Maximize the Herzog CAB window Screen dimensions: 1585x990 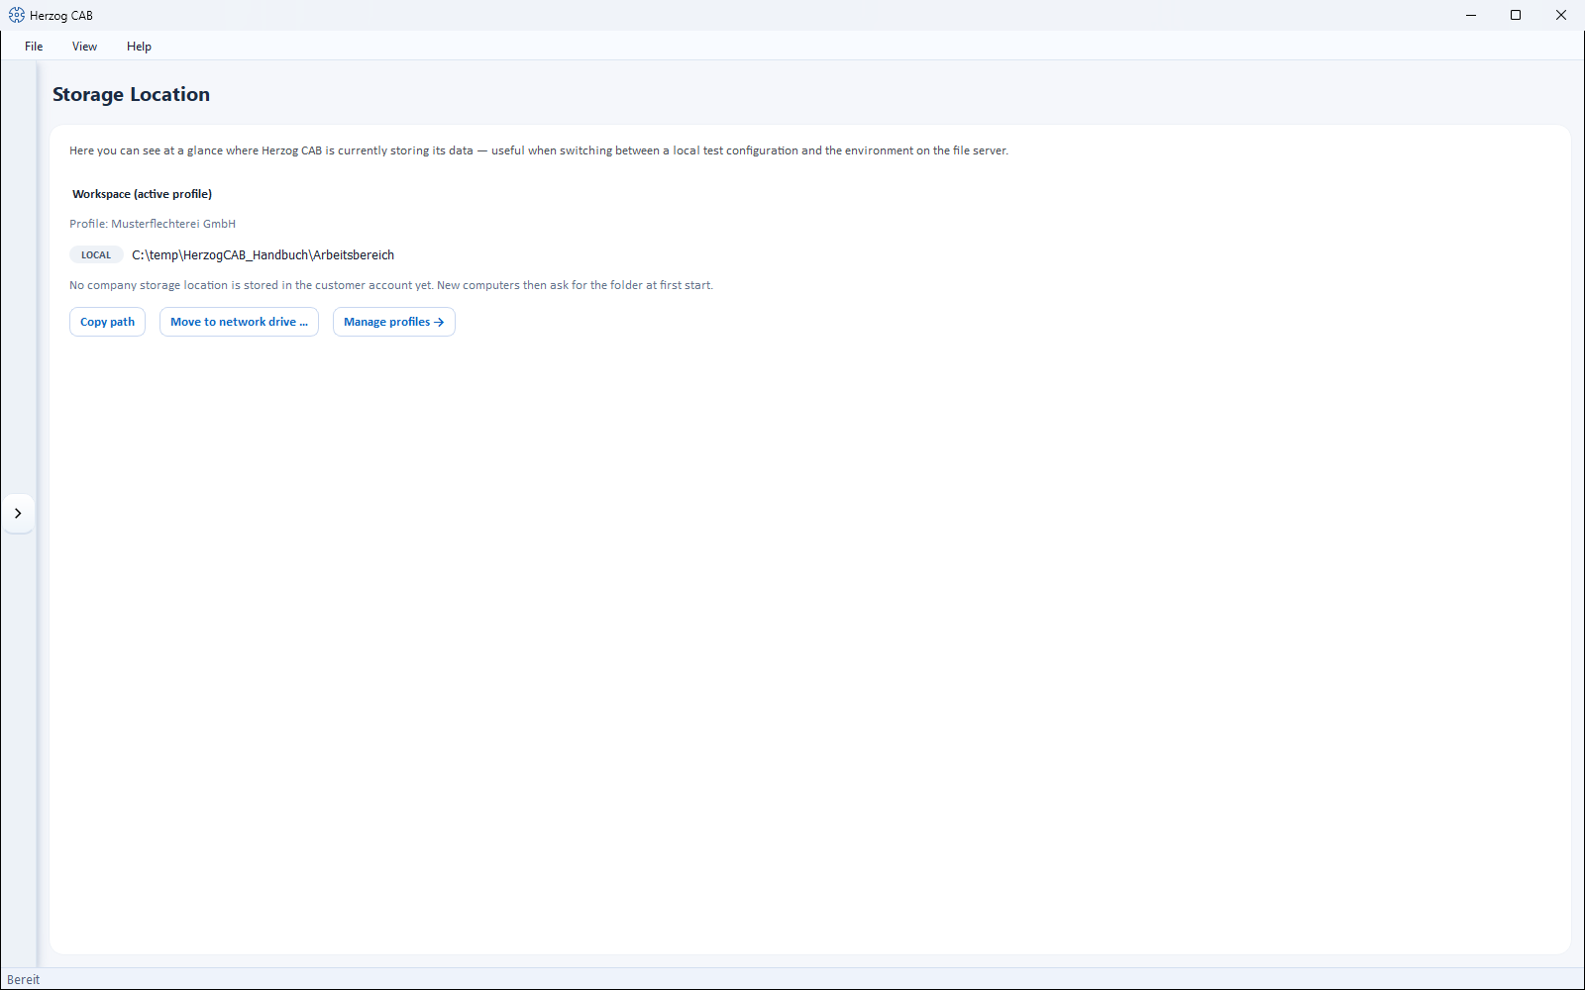tap(1516, 15)
